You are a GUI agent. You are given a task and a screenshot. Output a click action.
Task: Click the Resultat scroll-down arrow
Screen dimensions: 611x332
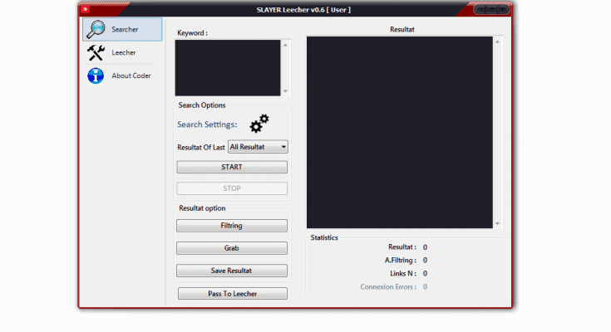click(498, 222)
